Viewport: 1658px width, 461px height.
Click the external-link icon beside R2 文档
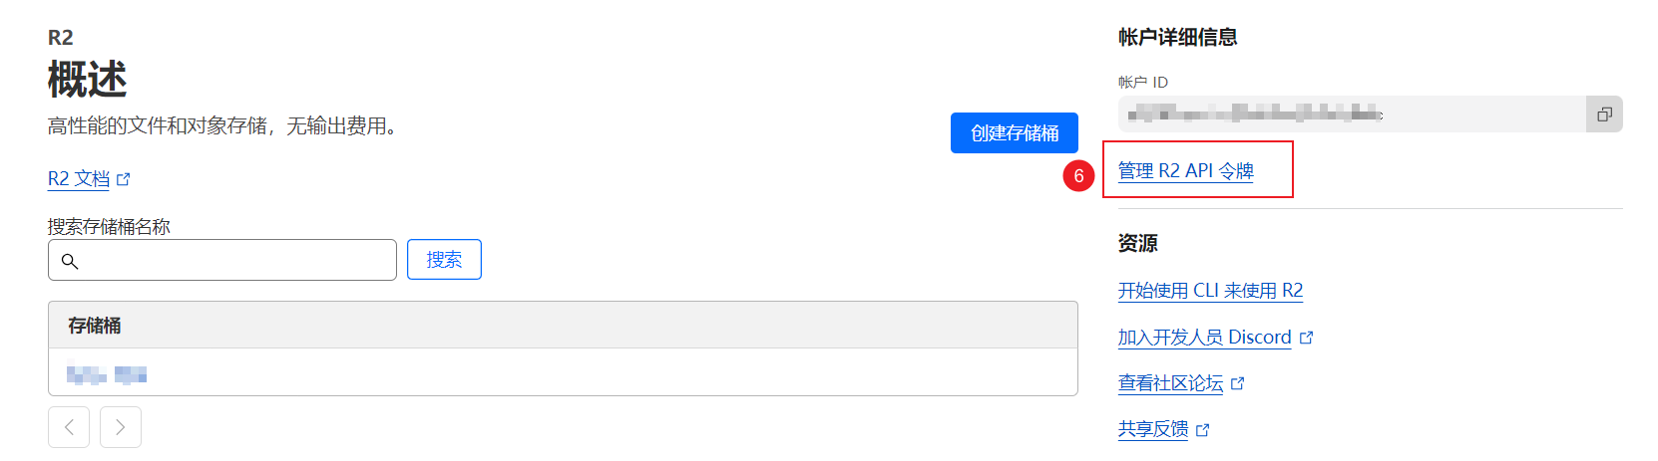point(124,179)
